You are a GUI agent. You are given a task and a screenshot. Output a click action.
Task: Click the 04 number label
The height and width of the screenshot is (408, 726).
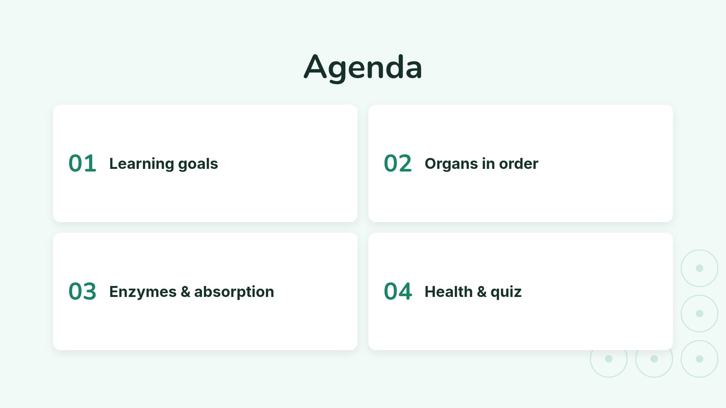click(x=398, y=292)
